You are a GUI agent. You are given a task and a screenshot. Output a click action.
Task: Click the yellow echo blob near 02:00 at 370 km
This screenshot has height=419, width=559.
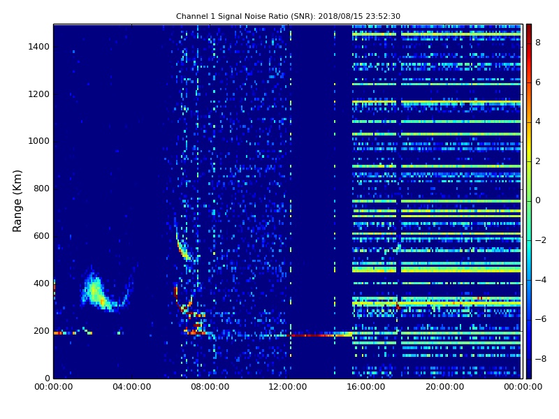[96, 291]
